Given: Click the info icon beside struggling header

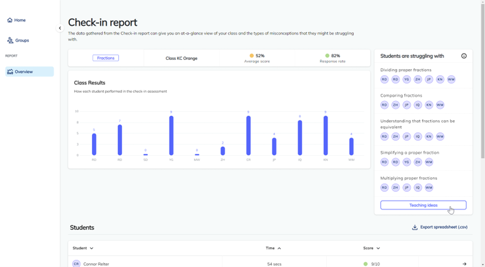Looking at the screenshot, I should coord(464,56).
